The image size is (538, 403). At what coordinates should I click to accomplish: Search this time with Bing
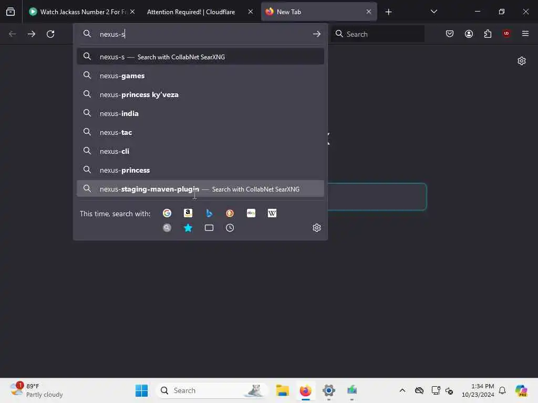coord(209,213)
